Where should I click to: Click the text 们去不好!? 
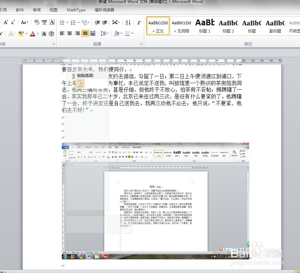click(73, 110)
